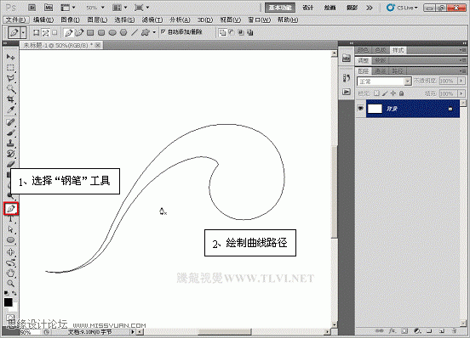Image resolution: width=470 pixels, height=338 pixels.
Task: Choose Line tool in options bar
Action: 135,32
